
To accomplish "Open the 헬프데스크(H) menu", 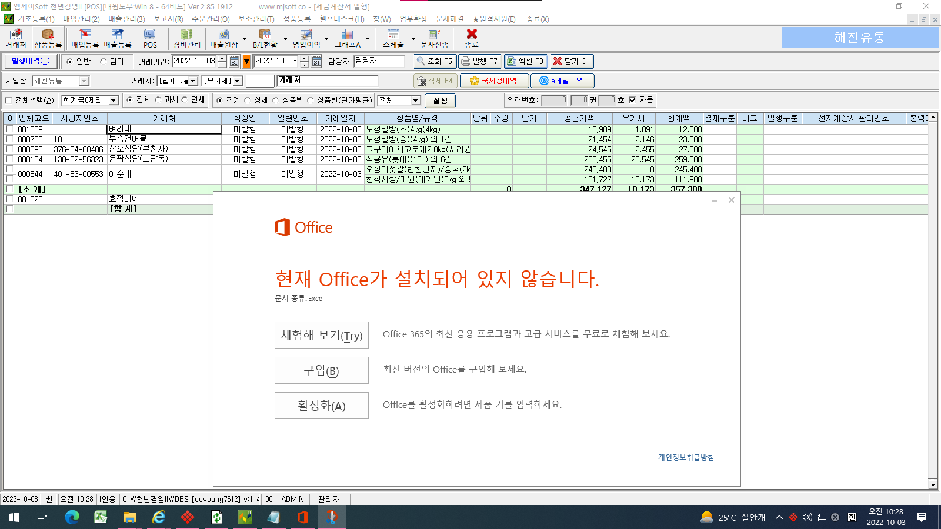I will (x=342, y=19).
